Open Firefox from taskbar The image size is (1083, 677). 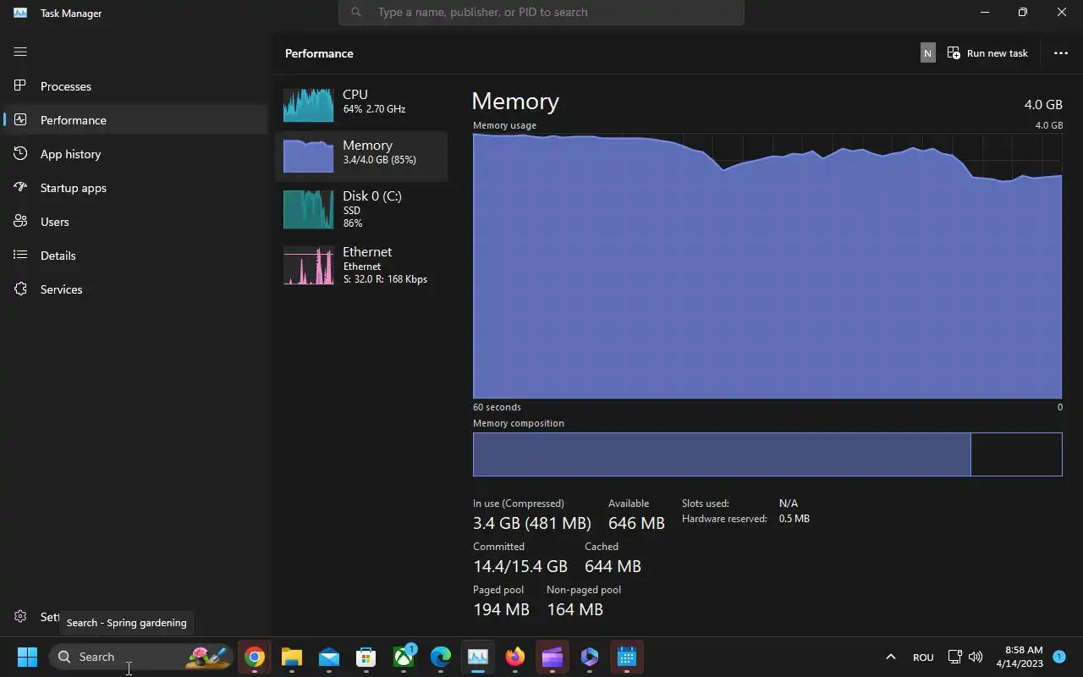pyautogui.click(x=515, y=657)
